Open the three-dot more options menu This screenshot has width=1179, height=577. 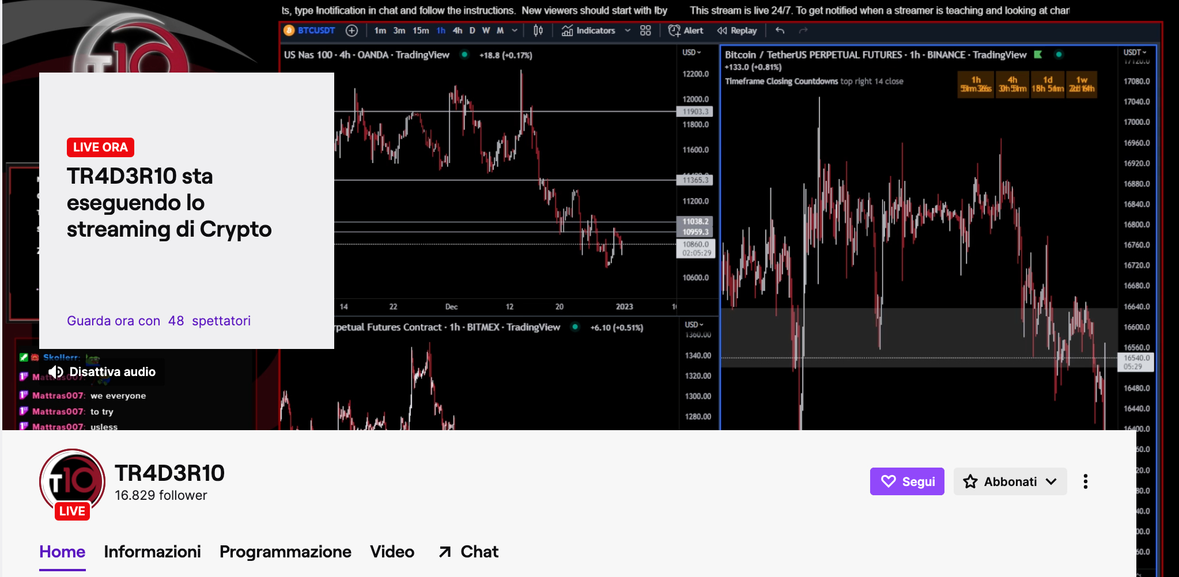pos(1086,481)
